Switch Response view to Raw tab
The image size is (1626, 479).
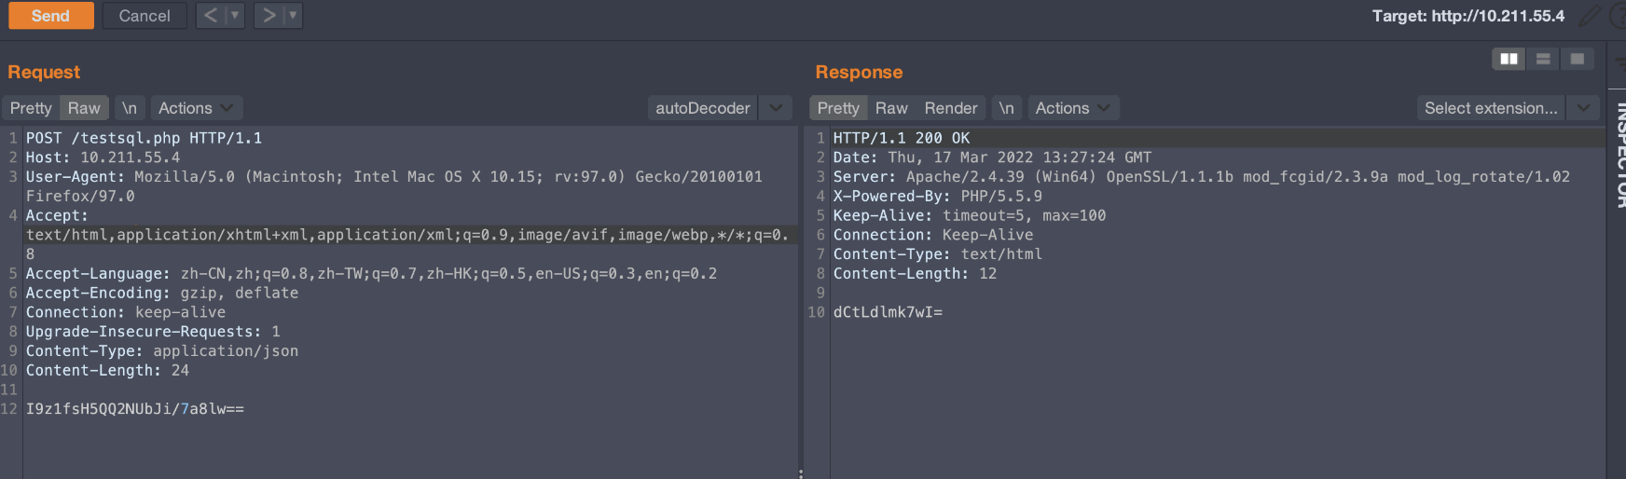891,108
